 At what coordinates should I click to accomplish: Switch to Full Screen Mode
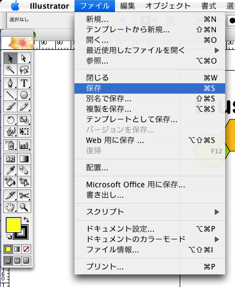click(x=26, y=260)
